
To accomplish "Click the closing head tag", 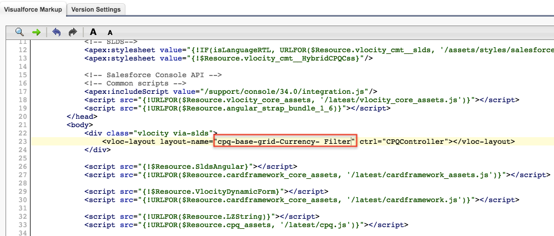I will pos(82,117).
